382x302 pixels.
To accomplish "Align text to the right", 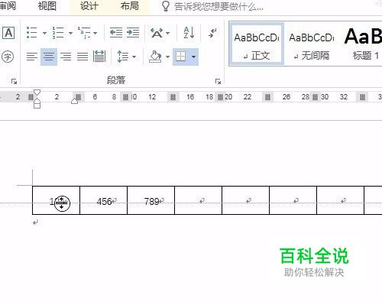I will 66,57.
